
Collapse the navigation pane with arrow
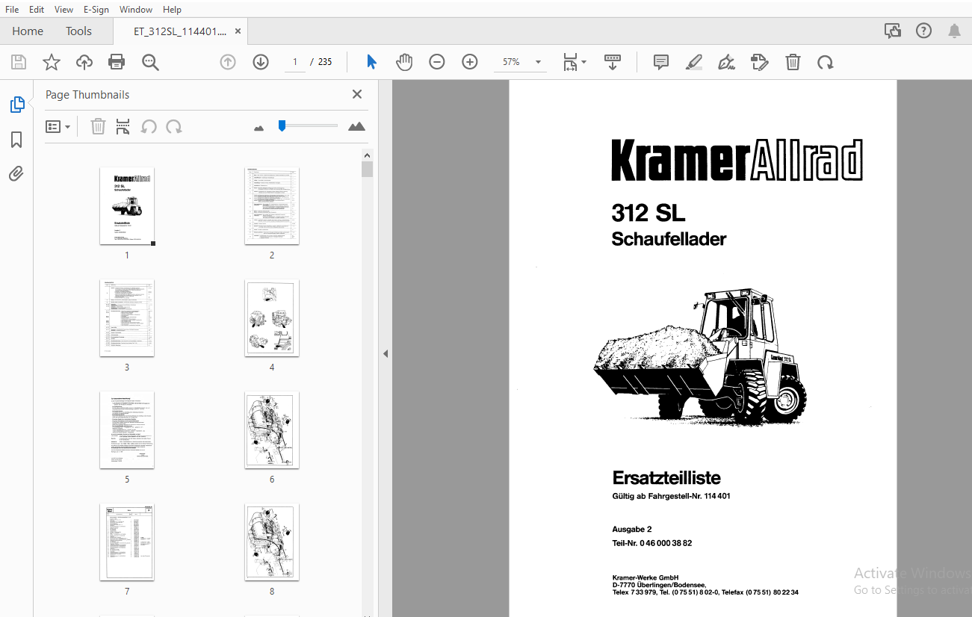[x=386, y=353]
